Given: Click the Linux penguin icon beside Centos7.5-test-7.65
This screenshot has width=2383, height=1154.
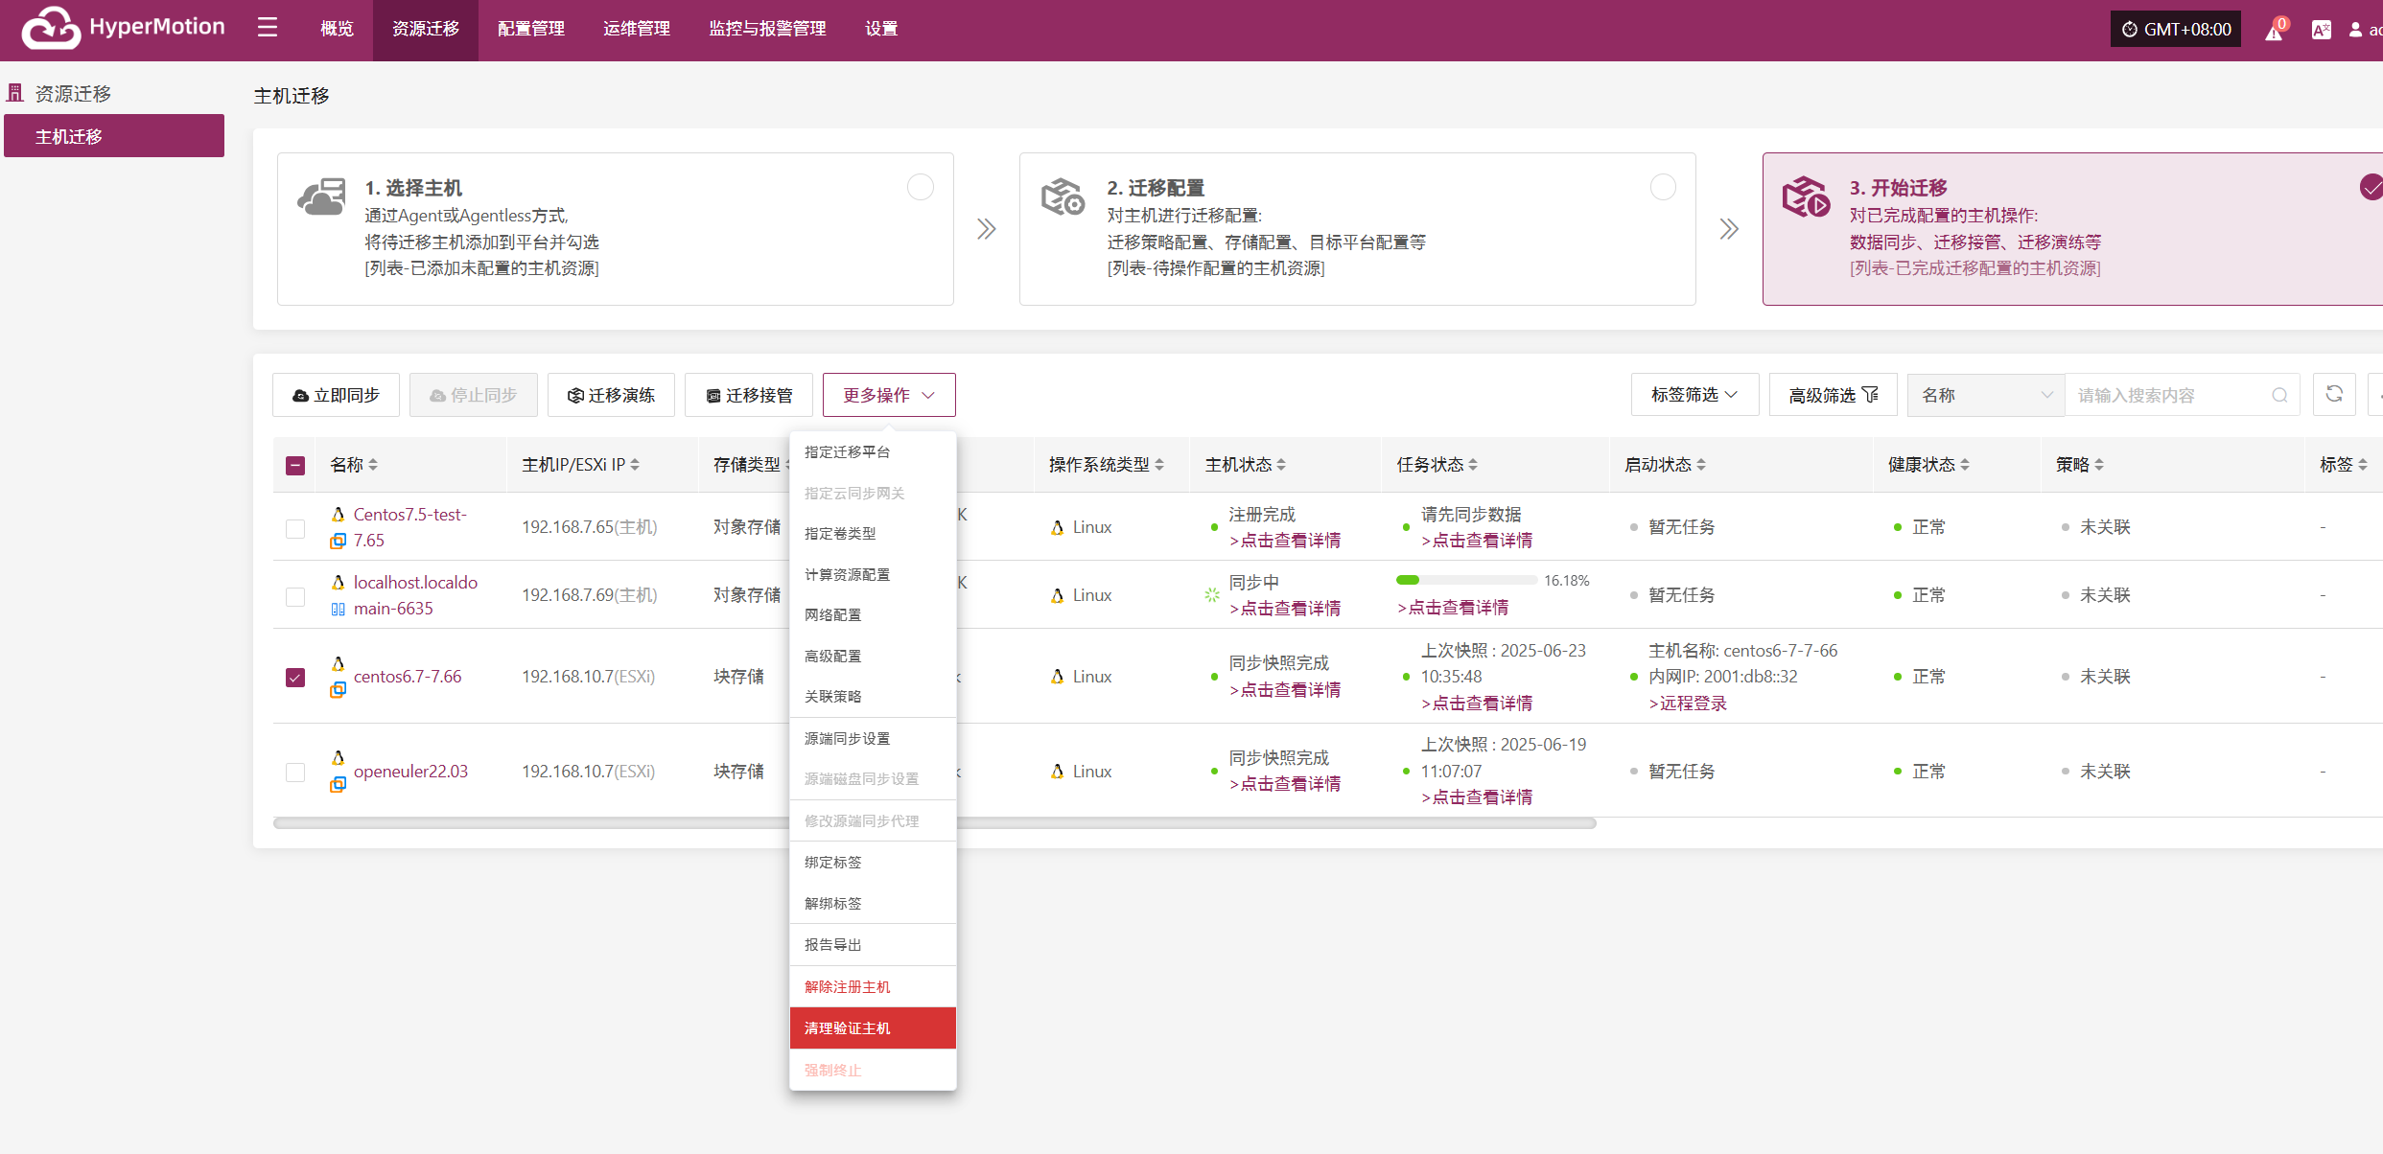Looking at the screenshot, I should tap(338, 515).
